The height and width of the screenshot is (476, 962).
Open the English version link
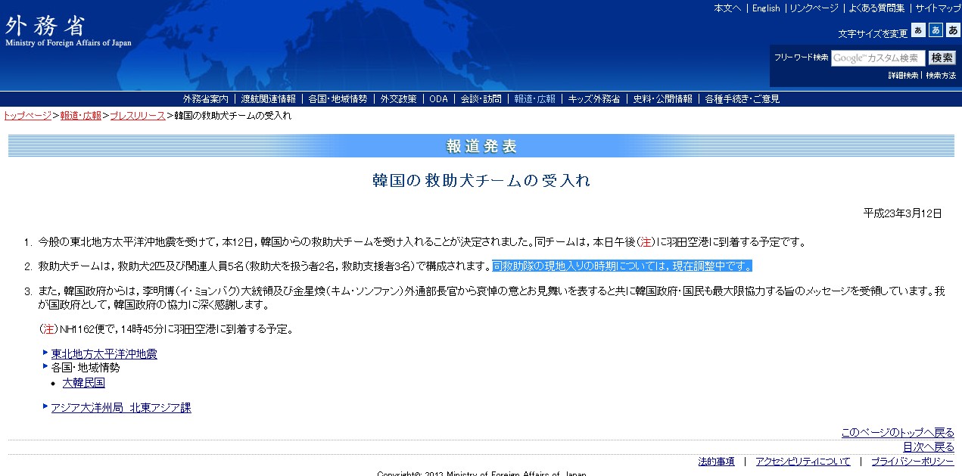click(x=766, y=8)
